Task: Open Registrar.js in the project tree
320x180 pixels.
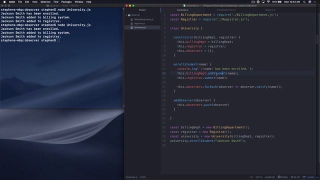Action: pyautogui.click(x=139, y=23)
